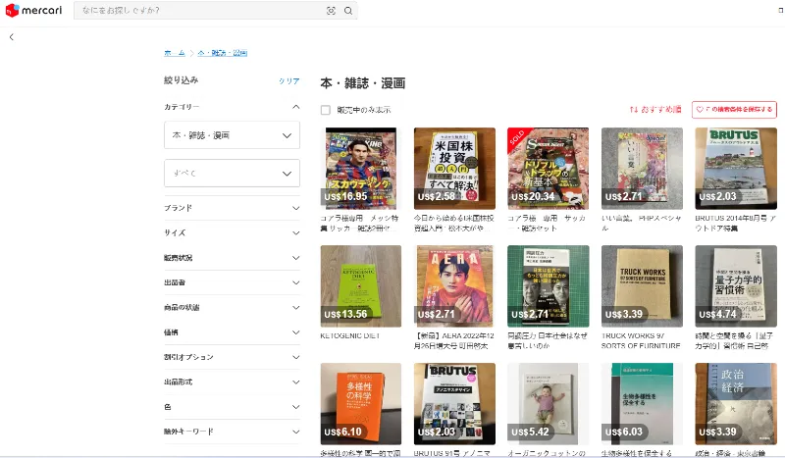Click the sort arrows icon by おすすめ順
785x458 pixels.
(x=634, y=110)
